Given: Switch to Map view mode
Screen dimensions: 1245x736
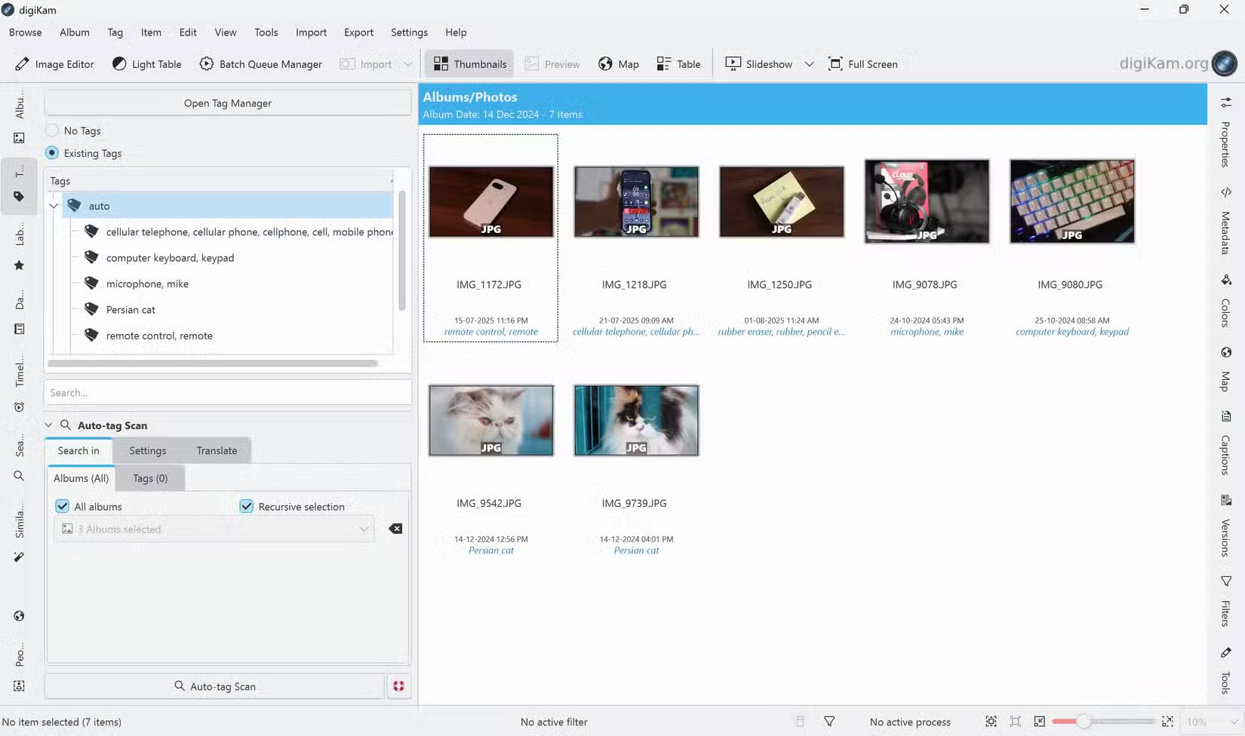Looking at the screenshot, I should (618, 64).
